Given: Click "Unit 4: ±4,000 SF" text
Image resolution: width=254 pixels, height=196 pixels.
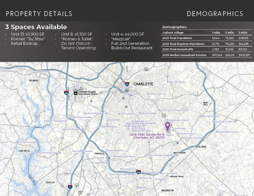Looking at the screenshot, I should point(128,34).
